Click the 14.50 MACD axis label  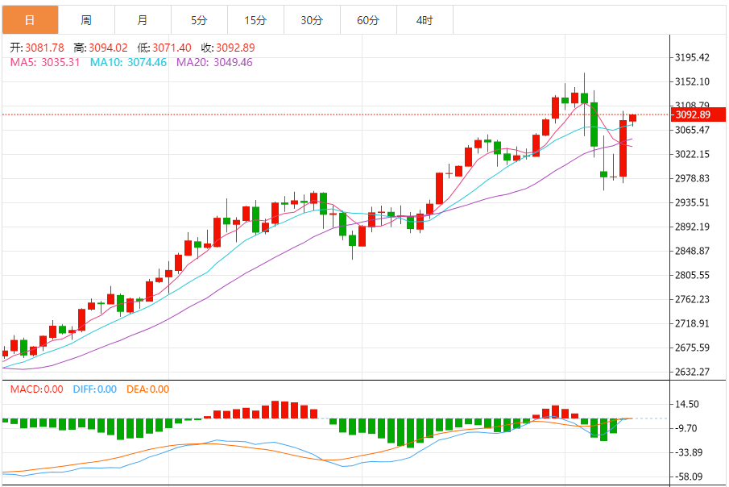pyautogui.click(x=686, y=404)
